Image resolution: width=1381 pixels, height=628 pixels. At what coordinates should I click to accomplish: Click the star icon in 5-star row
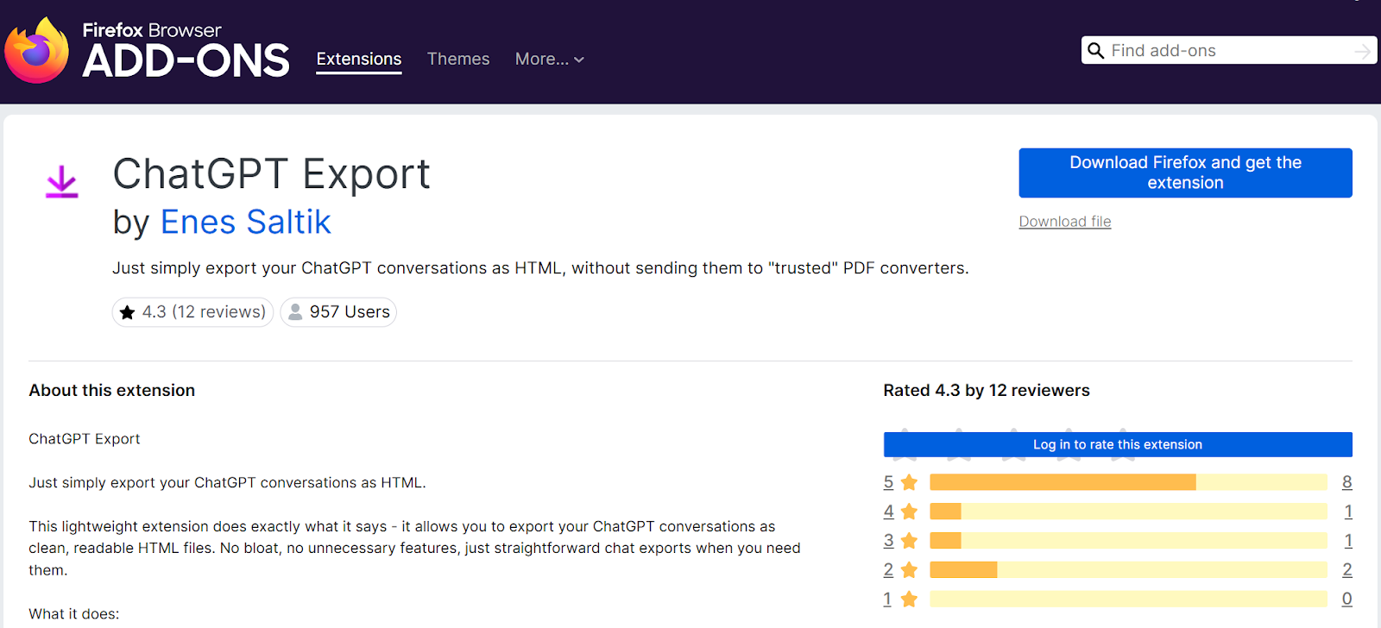(x=909, y=482)
